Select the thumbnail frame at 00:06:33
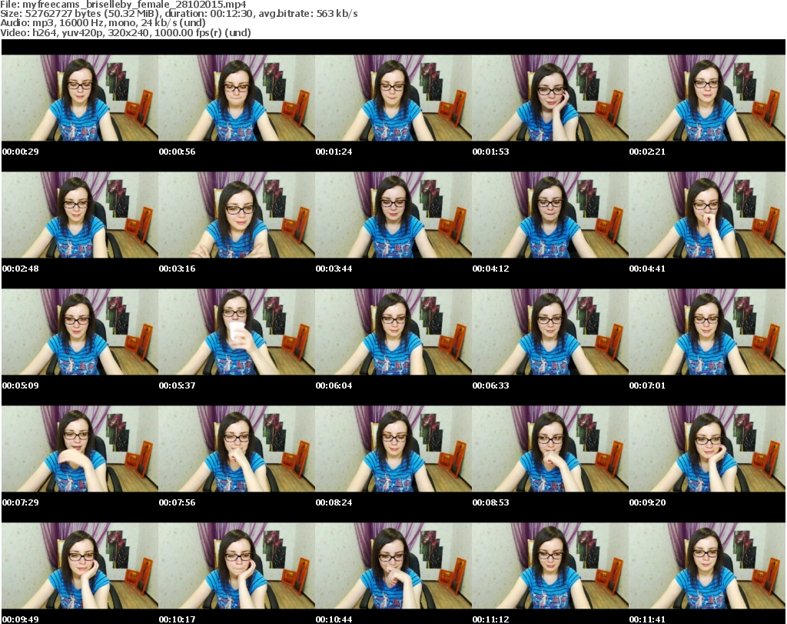This screenshot has width=787, height=624. 550,332
